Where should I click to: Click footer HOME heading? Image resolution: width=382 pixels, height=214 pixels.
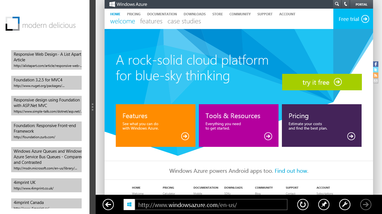(x=136, y=188)
